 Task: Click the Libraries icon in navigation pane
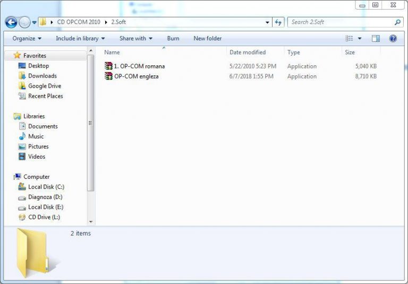point(17,116)
